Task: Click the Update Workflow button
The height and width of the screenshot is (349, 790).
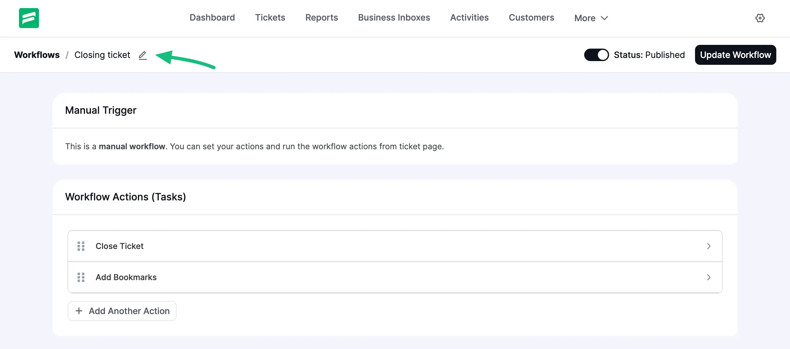Action: 735,55
